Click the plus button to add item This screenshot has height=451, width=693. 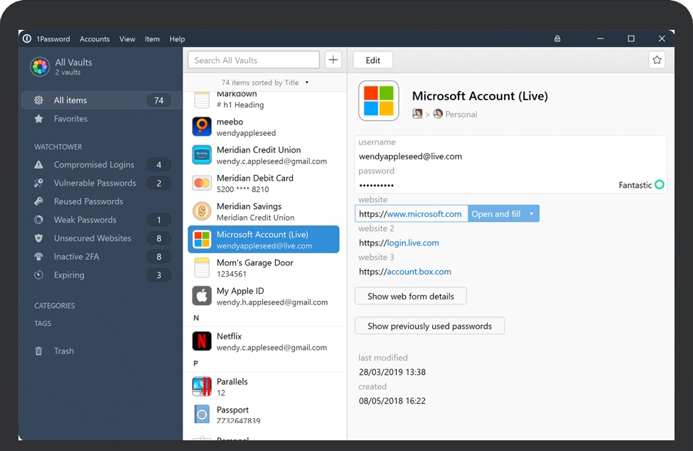[x=333, y=60]
